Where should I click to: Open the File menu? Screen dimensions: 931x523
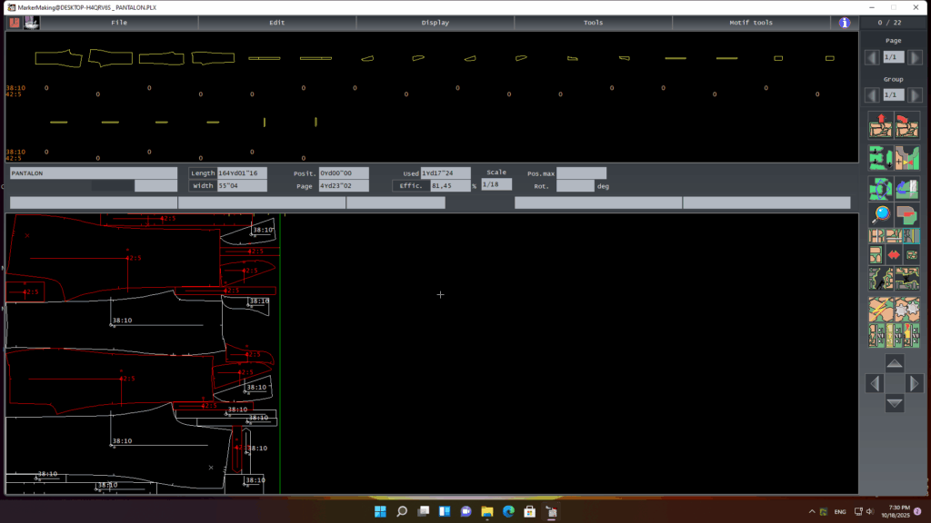click(x=119, y=23)
